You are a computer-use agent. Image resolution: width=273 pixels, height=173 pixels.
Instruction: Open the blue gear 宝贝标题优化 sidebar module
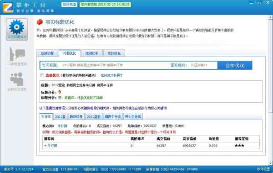pos(17,30)
